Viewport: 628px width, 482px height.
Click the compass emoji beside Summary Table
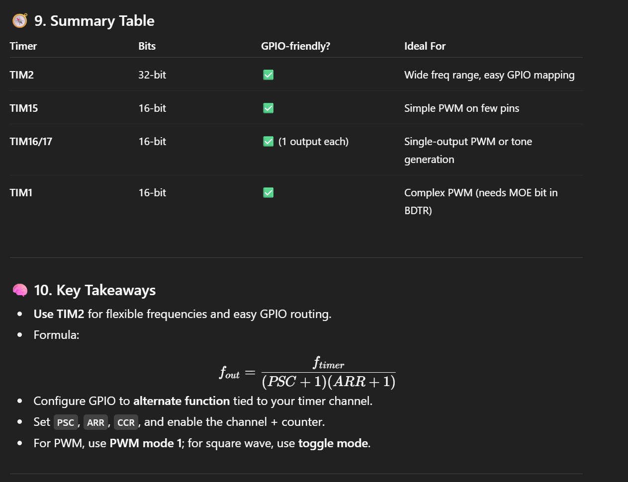point(20,21)
